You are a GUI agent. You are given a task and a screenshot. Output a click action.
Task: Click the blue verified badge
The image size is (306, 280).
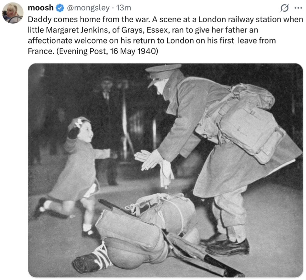[60, 8]
